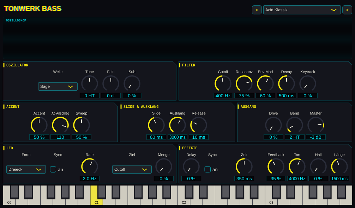Click the Sweep knob

pyautogui.click(x=82, y=125)
